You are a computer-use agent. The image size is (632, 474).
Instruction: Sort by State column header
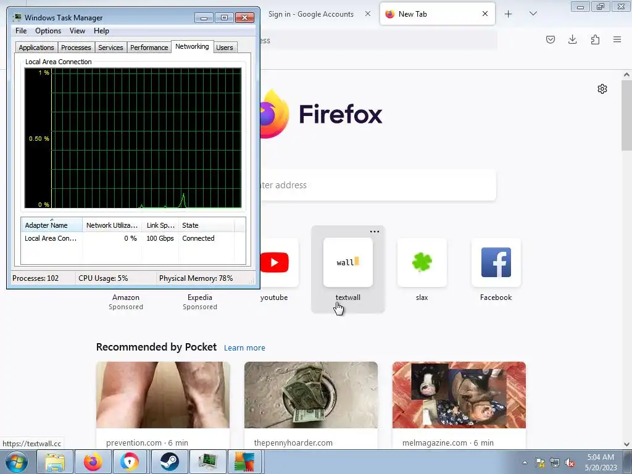206,225
